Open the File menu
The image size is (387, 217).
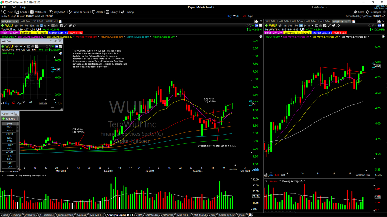point(4,7)
